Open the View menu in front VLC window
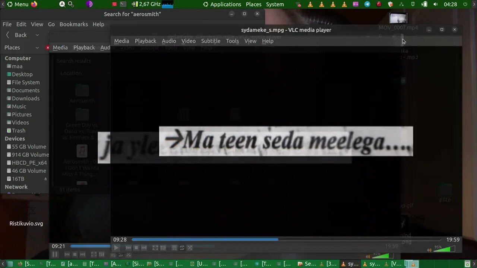477x268 pixels. coord(250,41)
